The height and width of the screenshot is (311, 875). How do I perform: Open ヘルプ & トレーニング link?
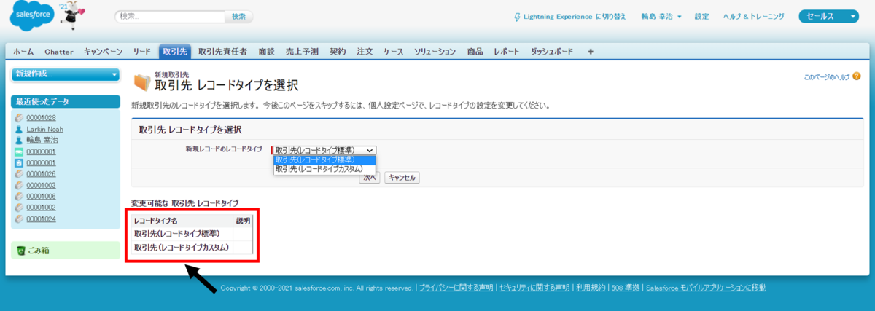point(754,16)
